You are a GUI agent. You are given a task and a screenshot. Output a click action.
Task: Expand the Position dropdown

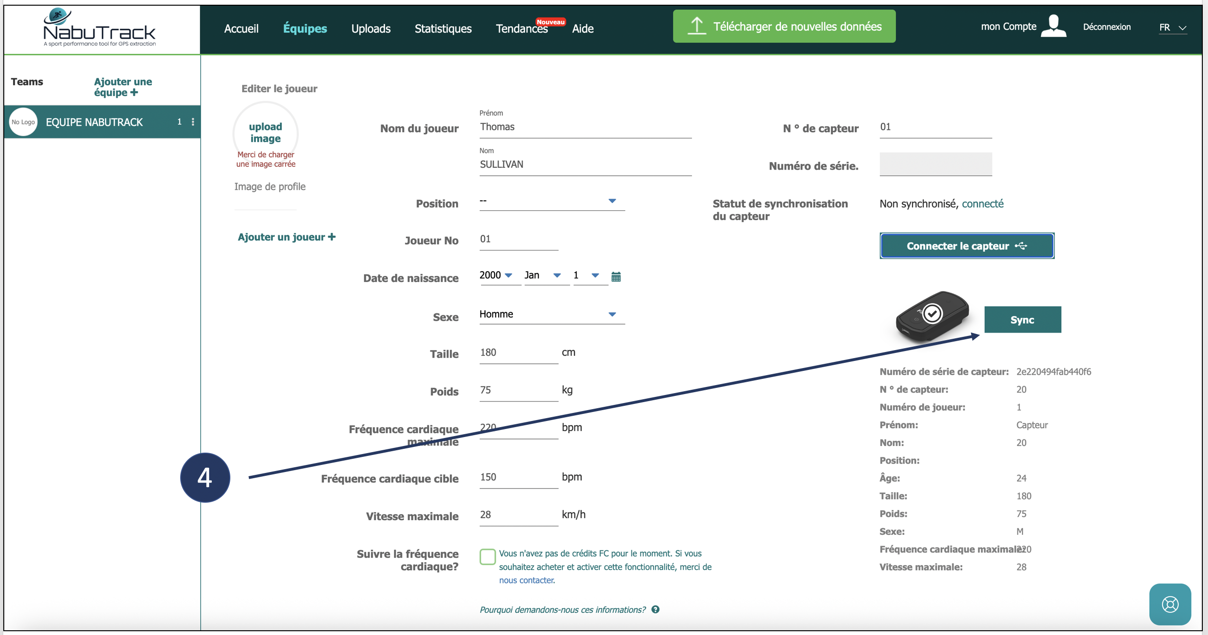pos(552,201)
